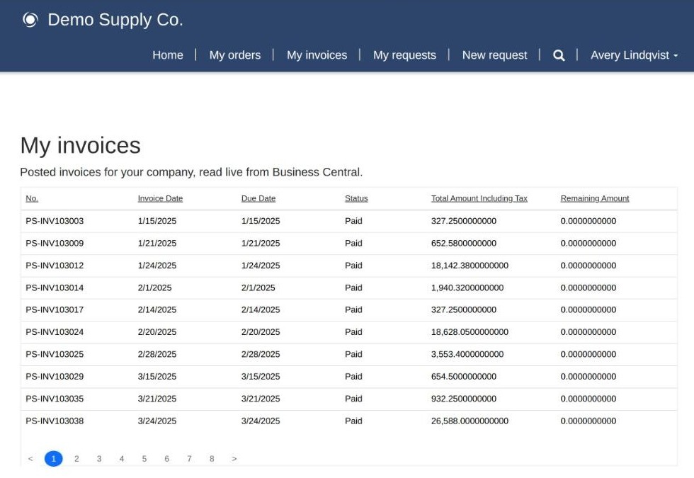Go to pagination page 2

point(76,459)
